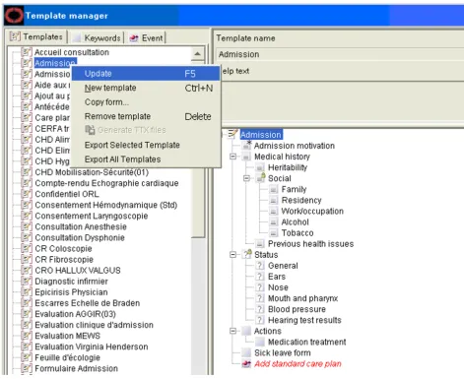464x379 pixels.
Task: Select Diagnostic infirmier template
Action: [x=71, y=282]
